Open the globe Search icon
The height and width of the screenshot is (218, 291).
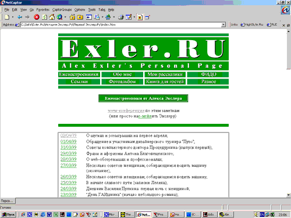[x=59, y=17]
